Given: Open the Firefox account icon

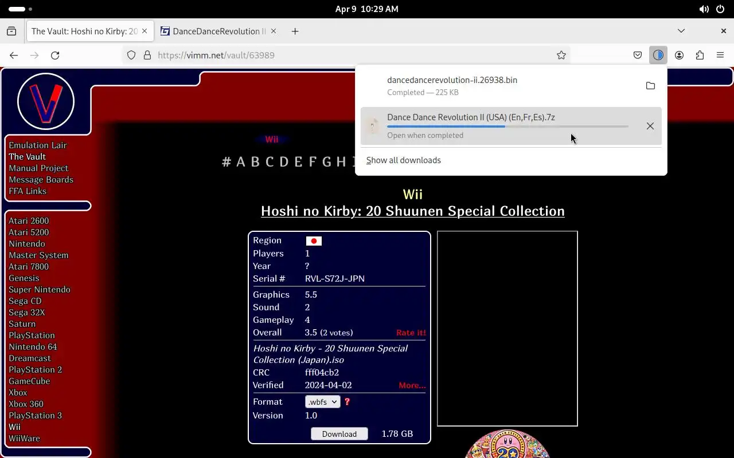Looking at the screenshot, I should [x=679, y=56].
